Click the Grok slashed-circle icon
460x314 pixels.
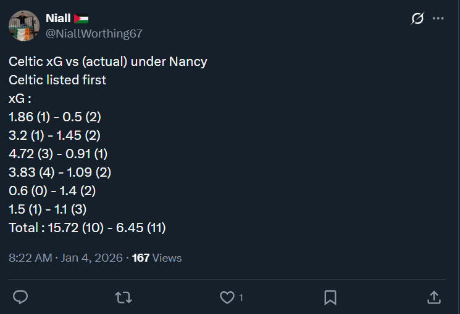[x=417, y=18]
